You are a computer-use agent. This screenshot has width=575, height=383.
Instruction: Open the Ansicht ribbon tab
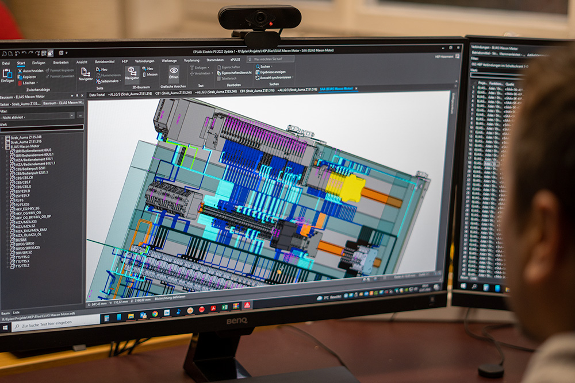pos(82,62)
